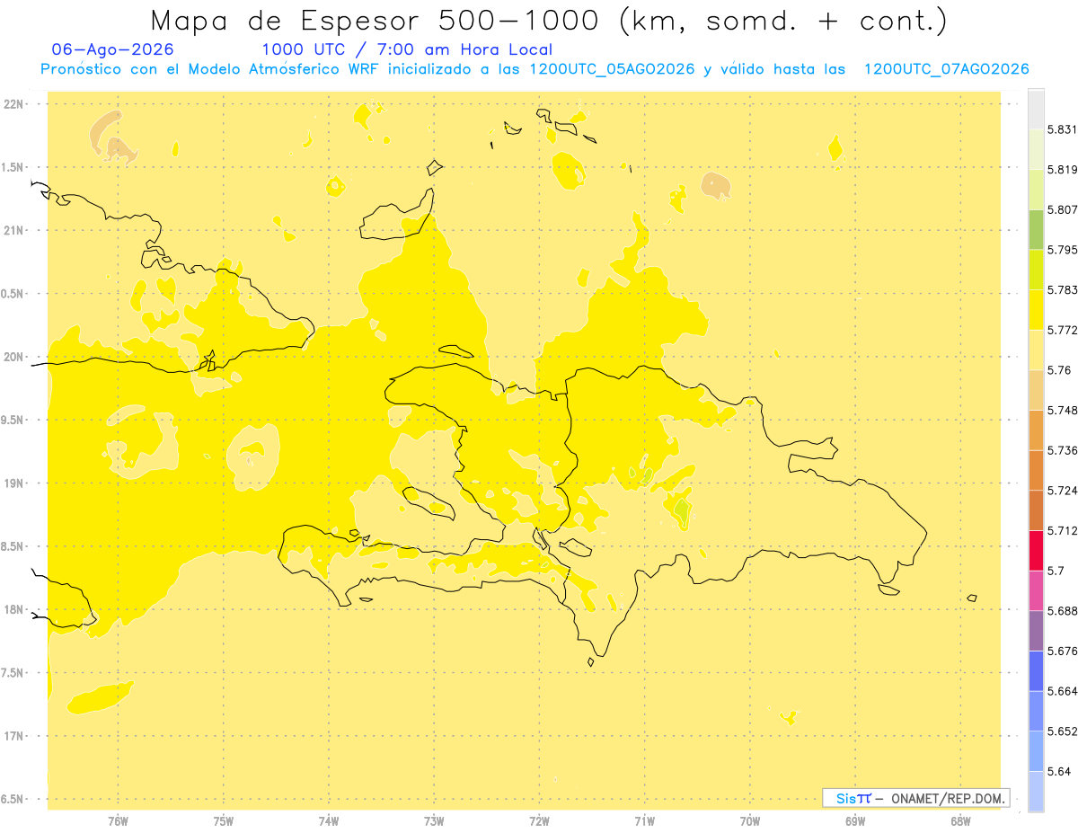
Task: Click the date label '06-Ago-2026'
Action: tap(113, 49)
